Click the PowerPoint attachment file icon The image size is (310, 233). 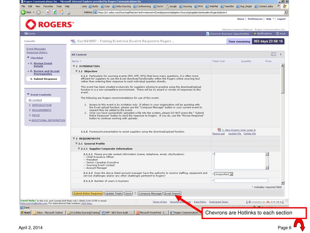(x=219, y=130)
